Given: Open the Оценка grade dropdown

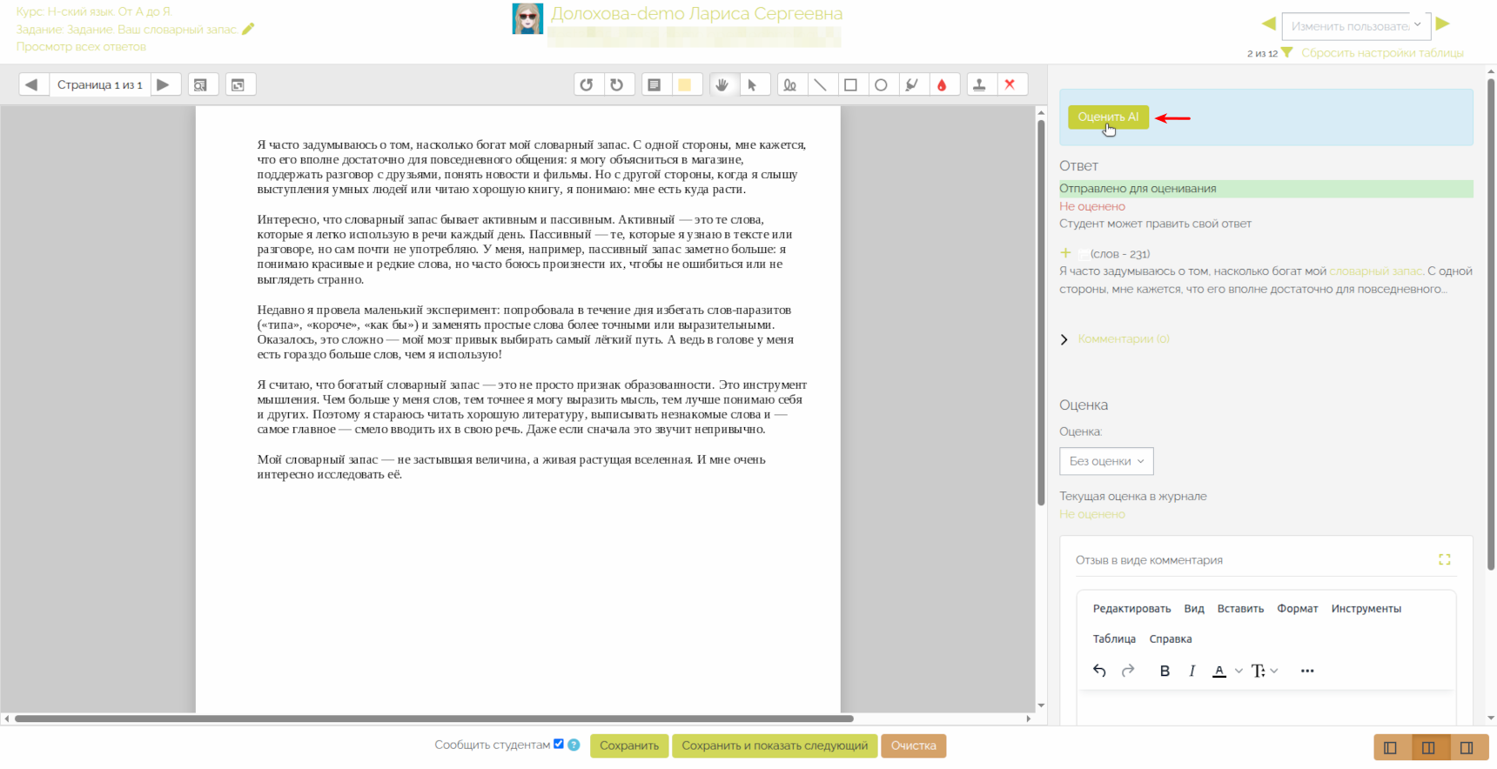Looking at the screenshot, I should 1106,461.
